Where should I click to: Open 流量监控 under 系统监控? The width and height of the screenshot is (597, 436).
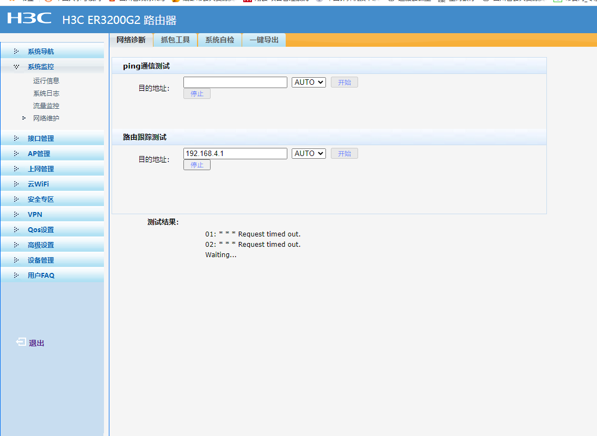coord(46,106)
